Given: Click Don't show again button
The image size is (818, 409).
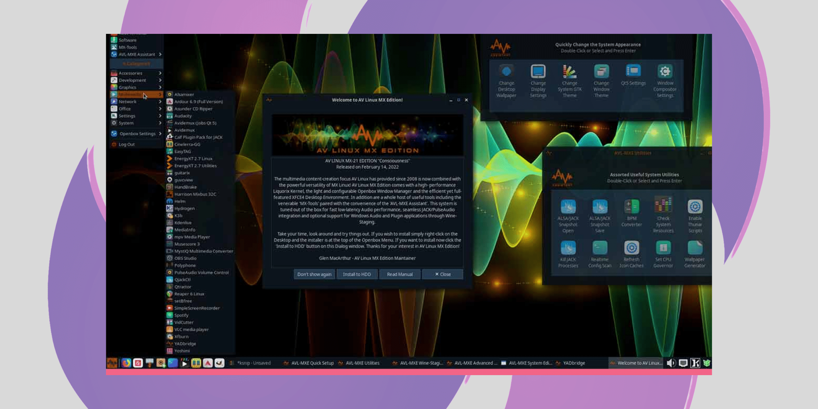Looking at the screenshot, I should [314, 274].
